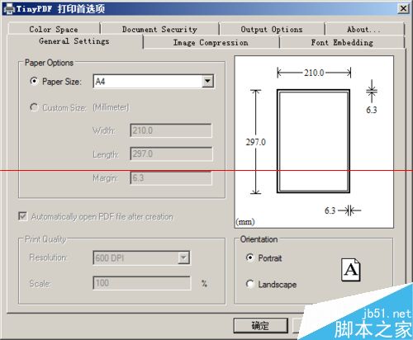413x340 pixels.
Task: Choose Landscape orientation
Action: click(249, 284)
